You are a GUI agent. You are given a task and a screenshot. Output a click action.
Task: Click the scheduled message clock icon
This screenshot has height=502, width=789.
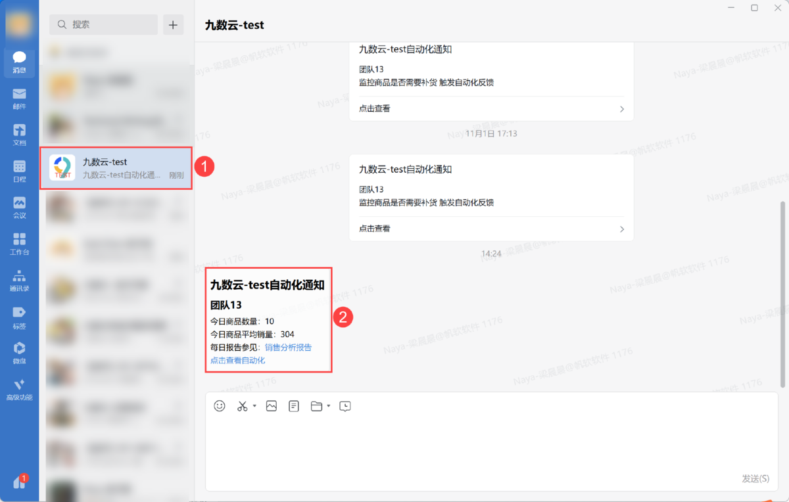tap(345, 406)
